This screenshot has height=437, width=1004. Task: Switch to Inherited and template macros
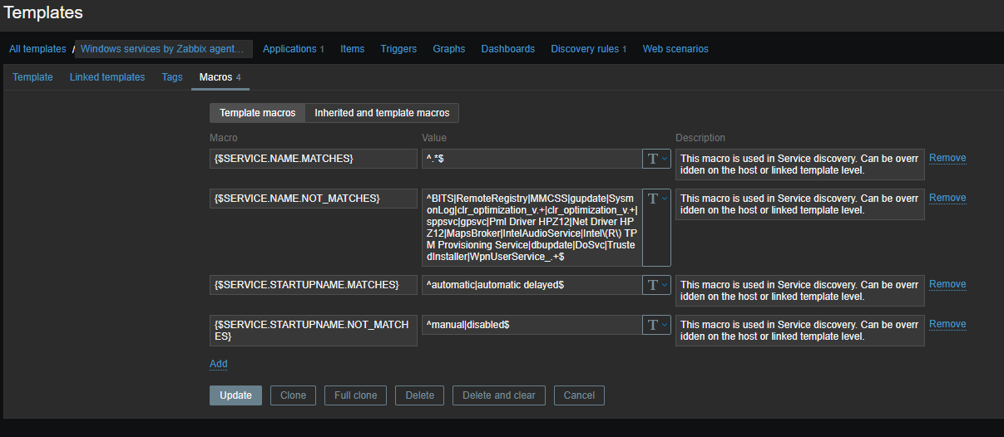(382, 113)
